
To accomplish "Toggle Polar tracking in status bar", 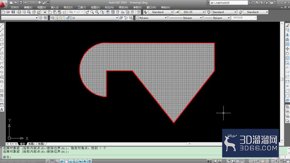I will 61,161.
